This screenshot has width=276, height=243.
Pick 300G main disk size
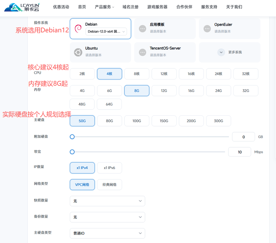coord(218,121)
